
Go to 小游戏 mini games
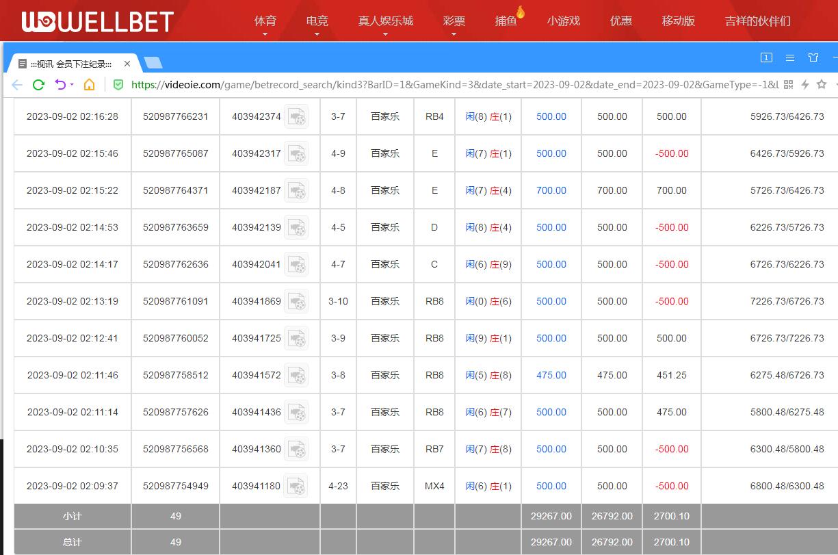[x=564, y=21]
